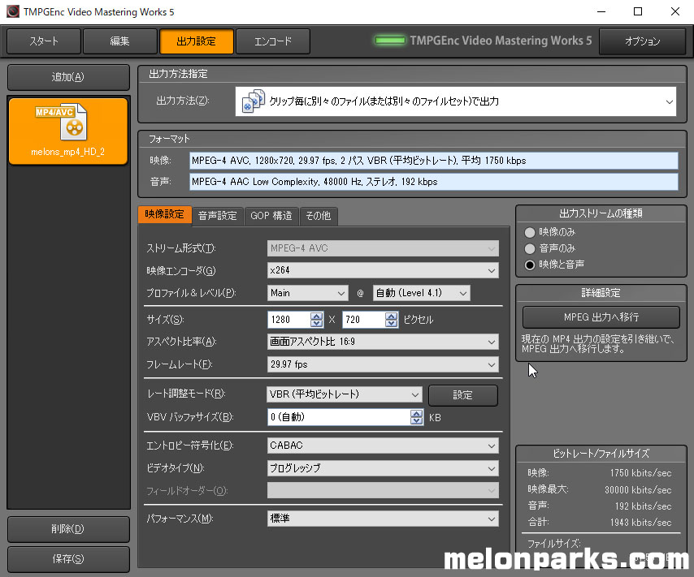Viewport: 694px width, 577px height.
Task: Click the 保存(S) button
Action: tap(68, 559)
